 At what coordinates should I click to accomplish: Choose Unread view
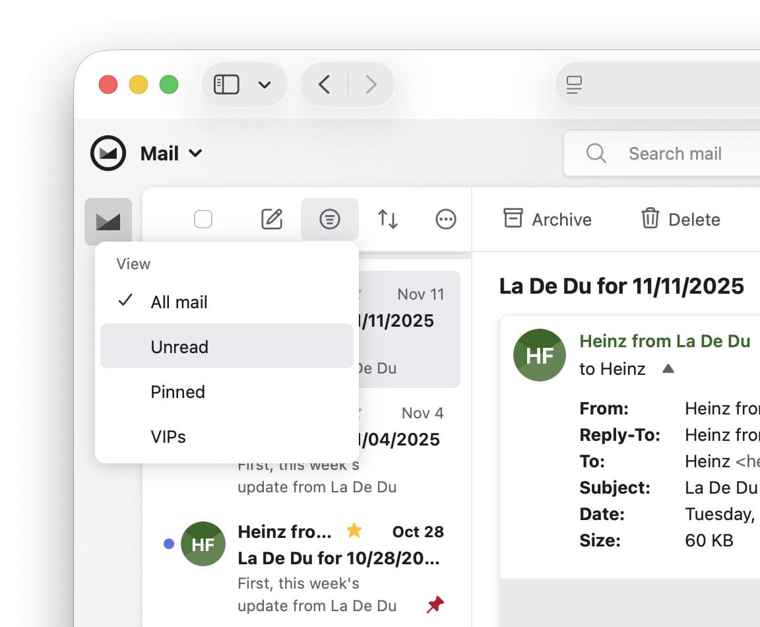tap(227, 346)
